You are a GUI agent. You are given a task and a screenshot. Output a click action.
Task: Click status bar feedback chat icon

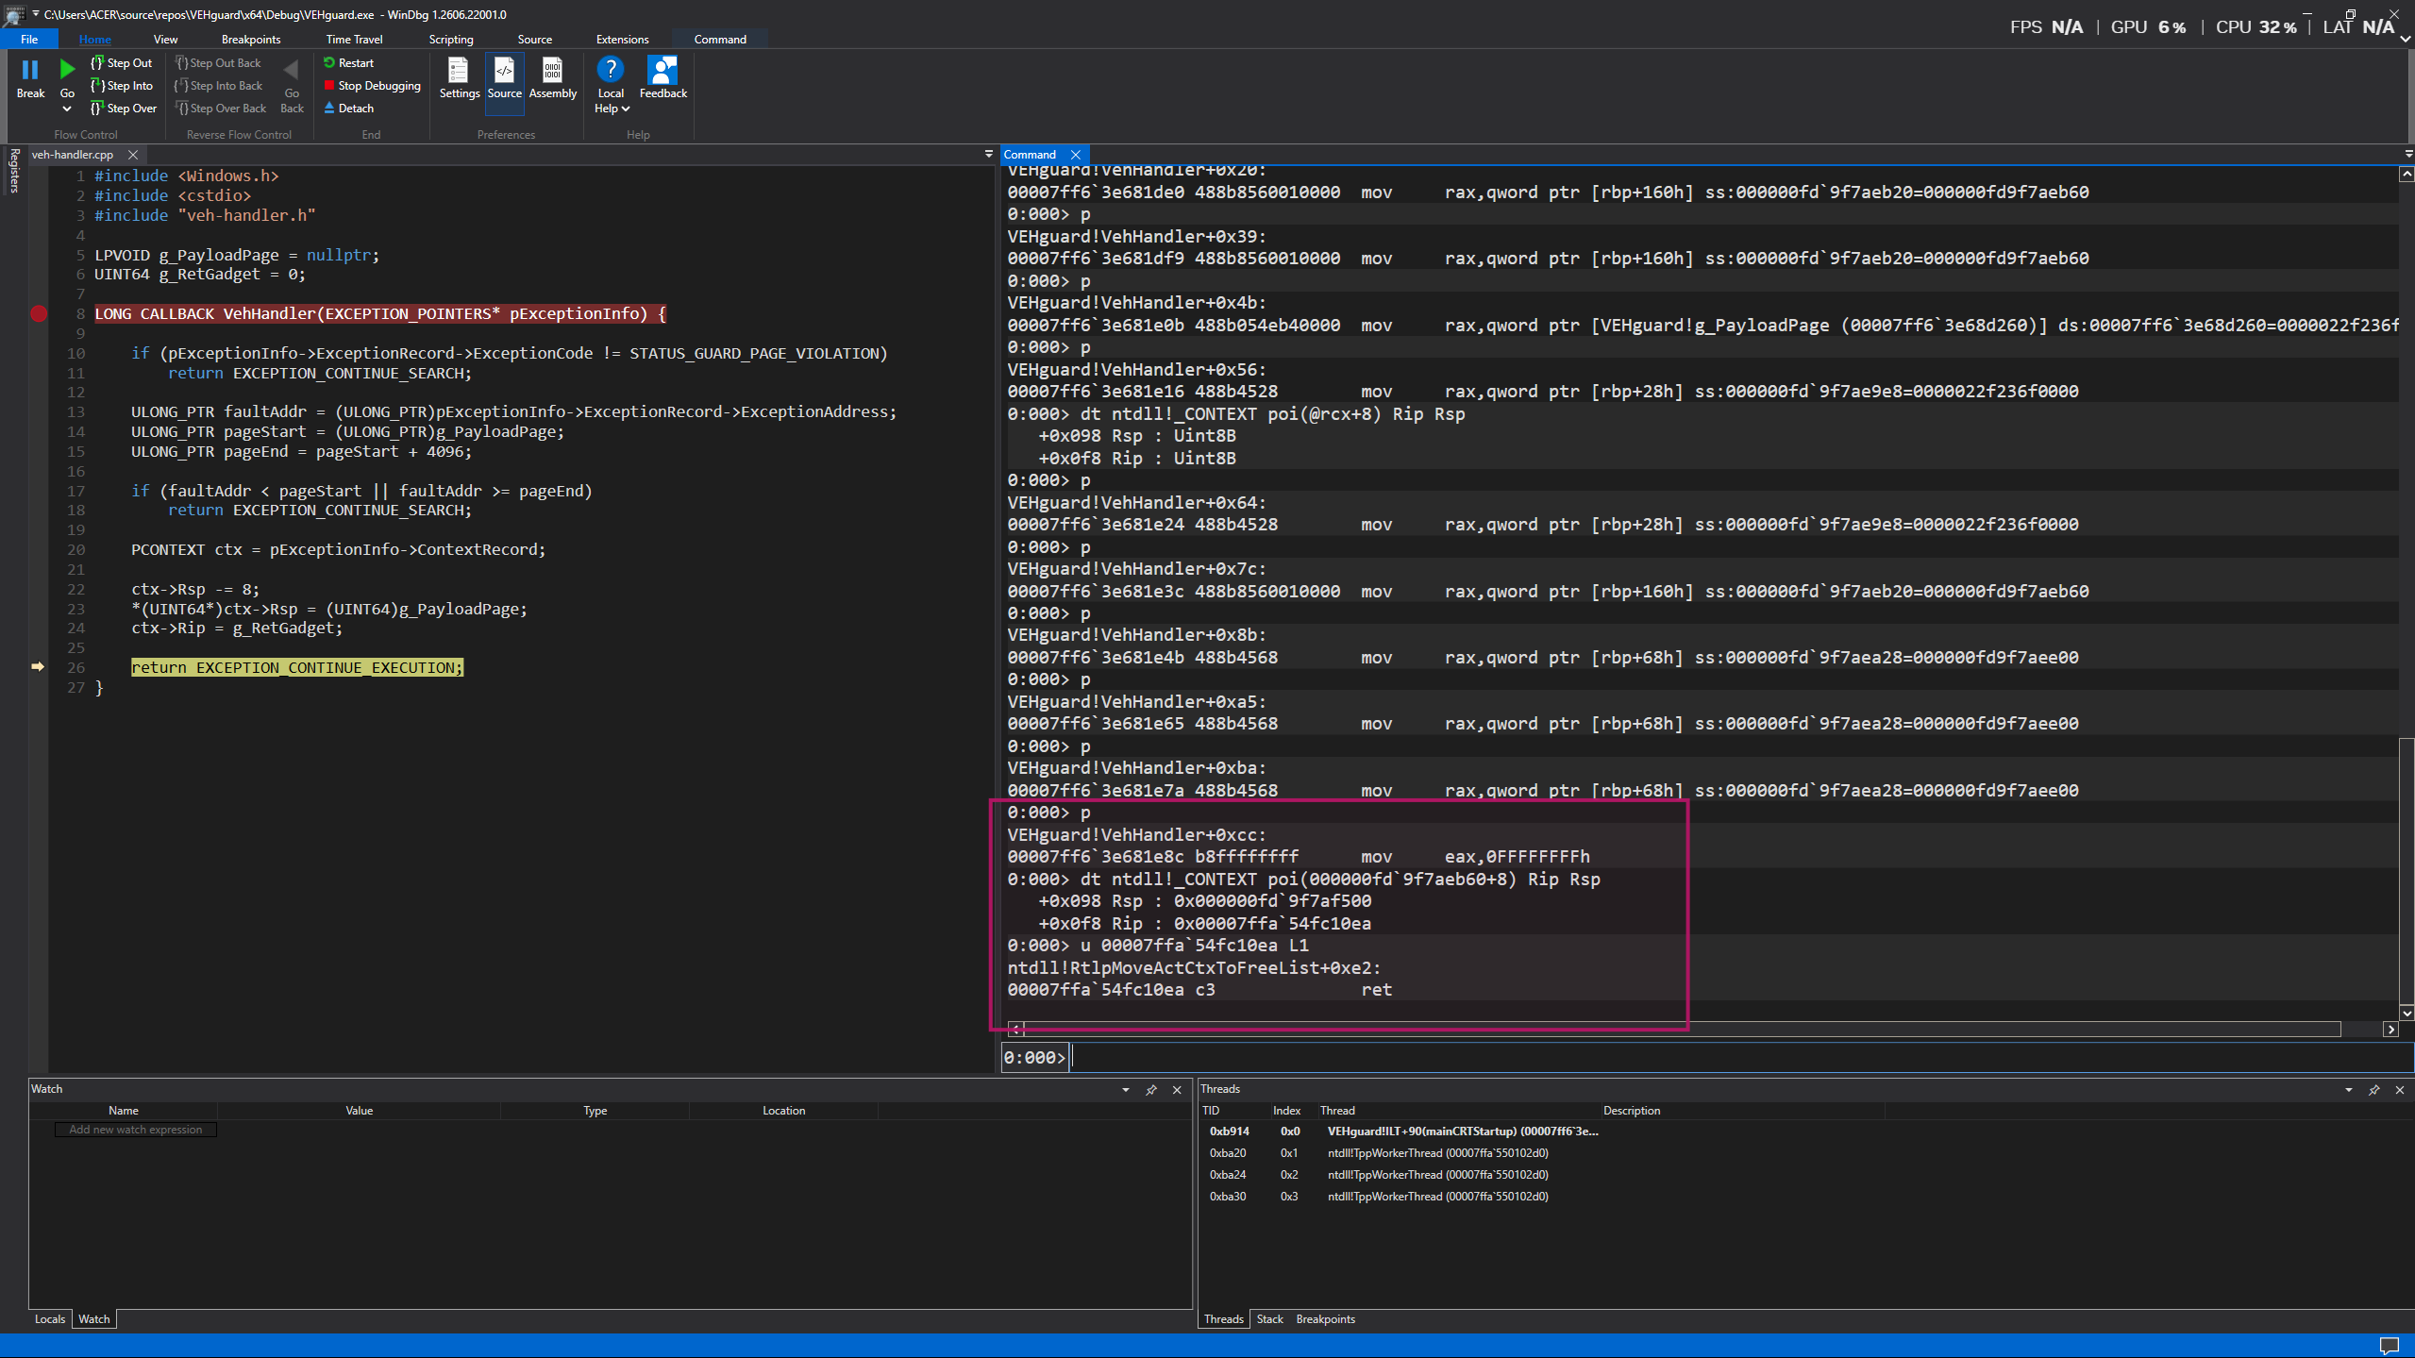point(2389,1346)
